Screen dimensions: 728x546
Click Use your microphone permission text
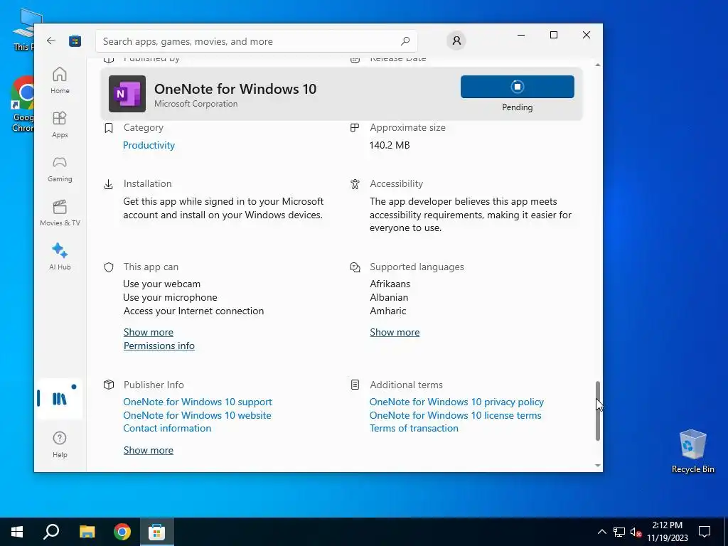click(170, 297)
